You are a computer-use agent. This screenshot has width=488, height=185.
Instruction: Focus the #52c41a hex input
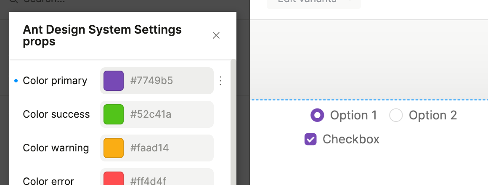point(168,114)
